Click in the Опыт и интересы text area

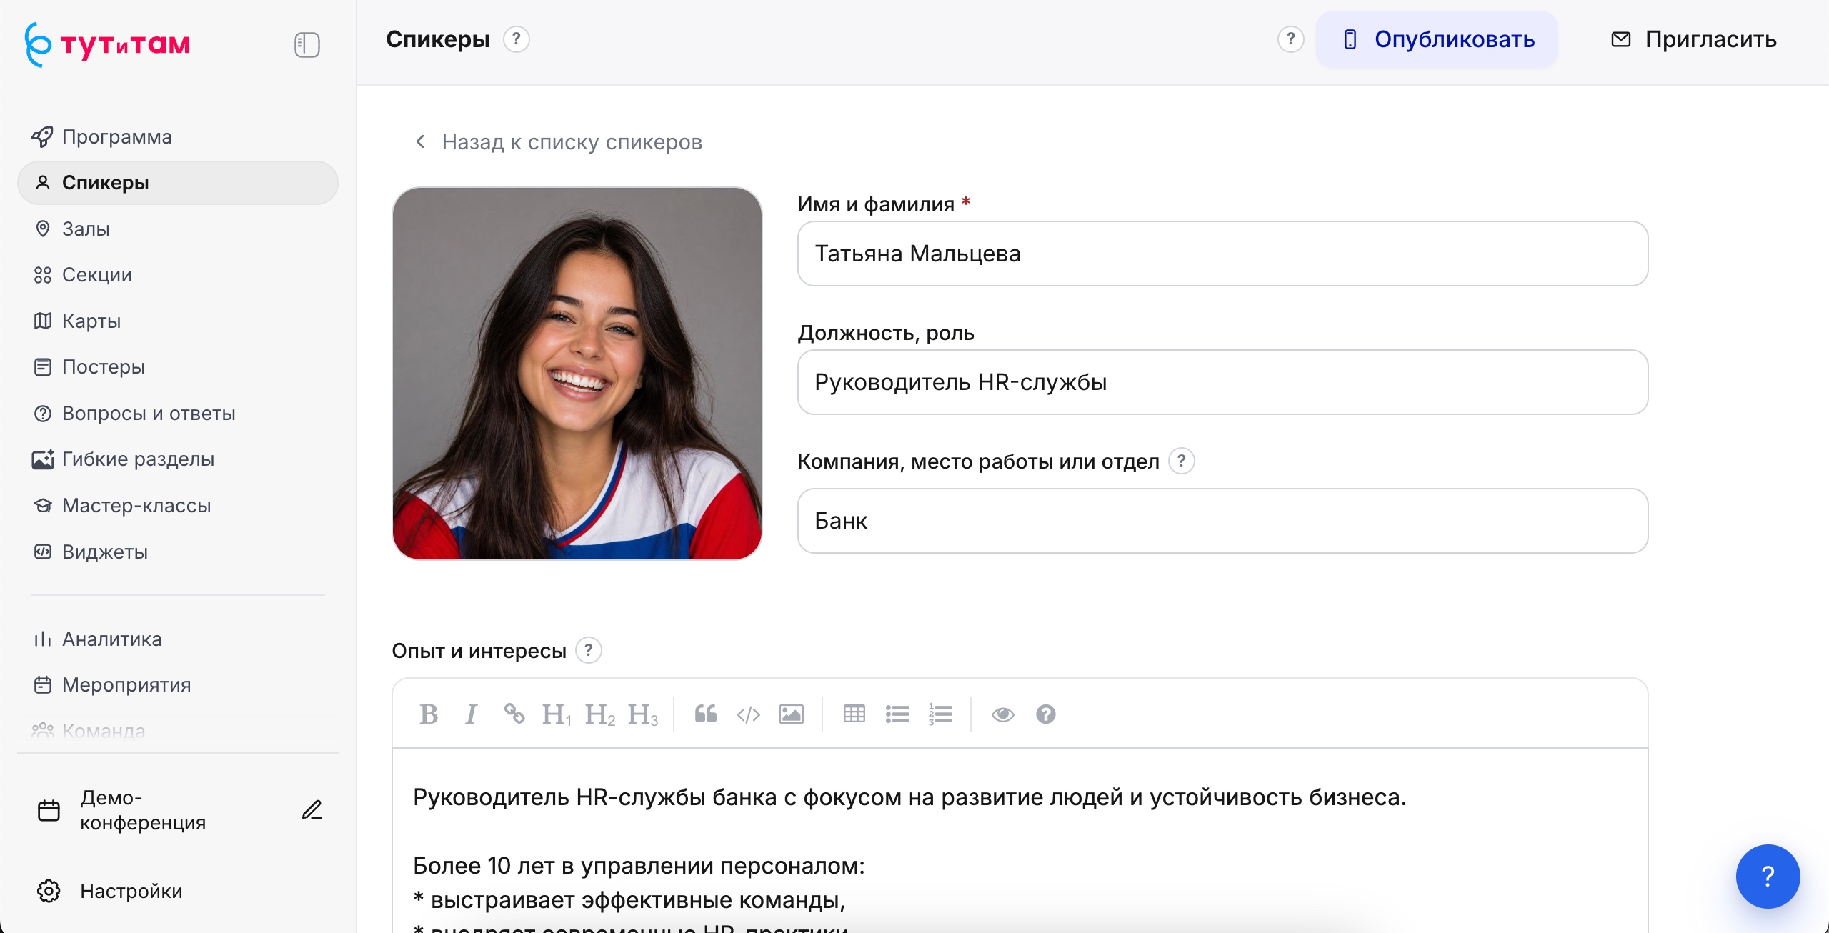(x=1020, y=841)
